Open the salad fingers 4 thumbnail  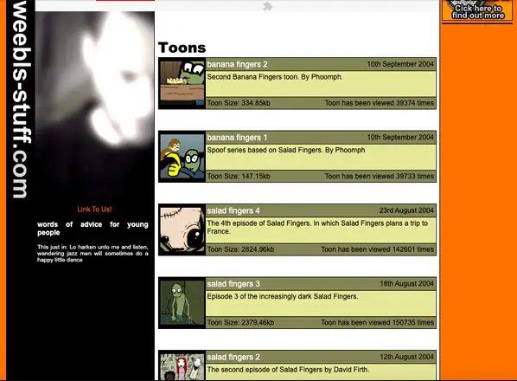(182, 229)
